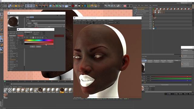The width and height of the screenshot is (194, 109).
Task: Toggle the Z axis lock
Action: coord(33,6)
